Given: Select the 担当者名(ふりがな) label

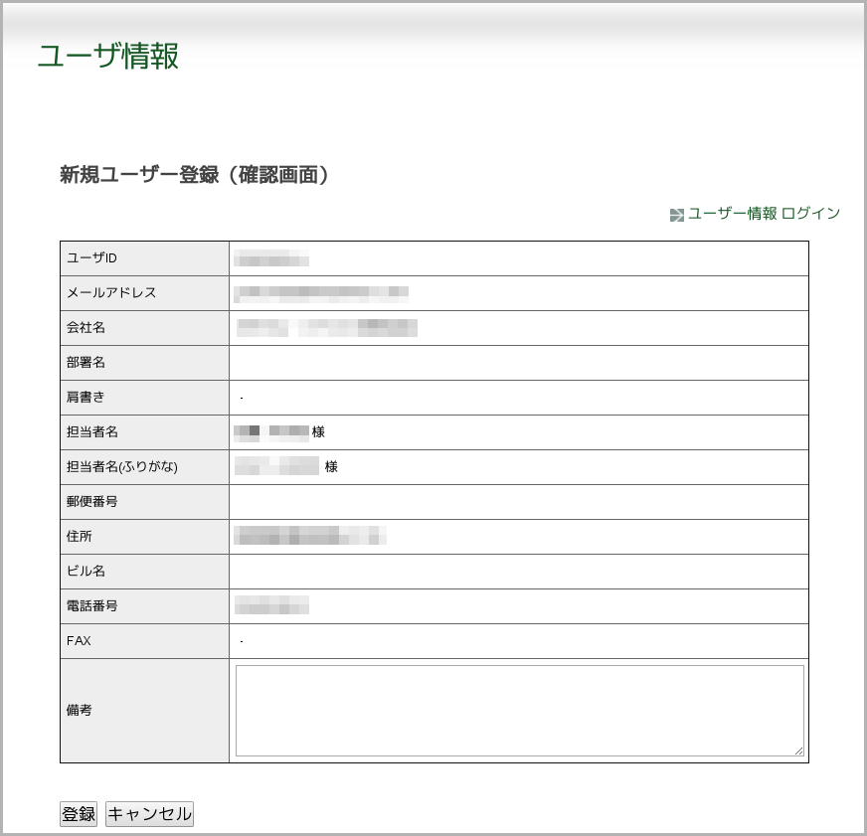Looking at the screenshot, I should [x=122, y=467].
